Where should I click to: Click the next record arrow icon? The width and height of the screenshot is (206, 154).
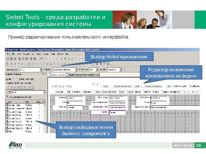coord(54,59)
